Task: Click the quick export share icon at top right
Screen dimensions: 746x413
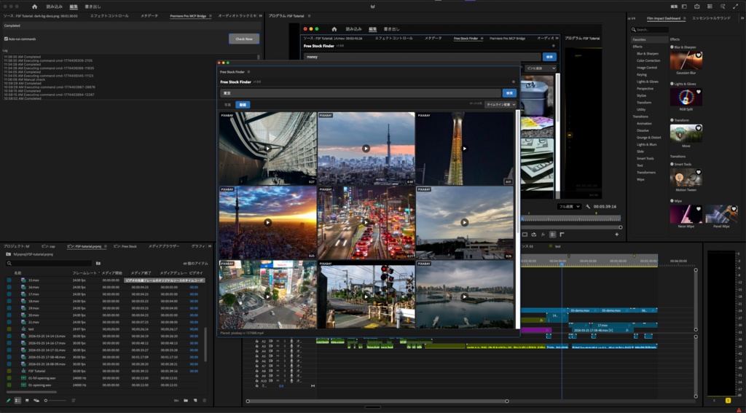Action: 697,7
